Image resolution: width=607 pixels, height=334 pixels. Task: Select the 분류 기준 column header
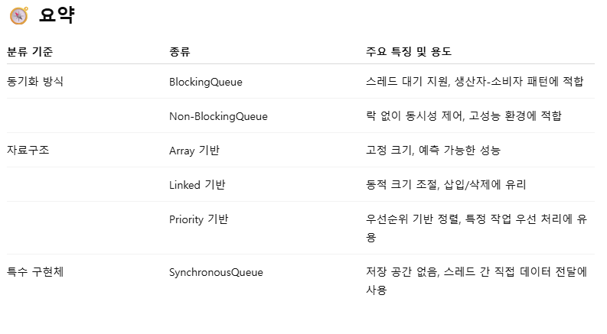[x=30, y=51]
